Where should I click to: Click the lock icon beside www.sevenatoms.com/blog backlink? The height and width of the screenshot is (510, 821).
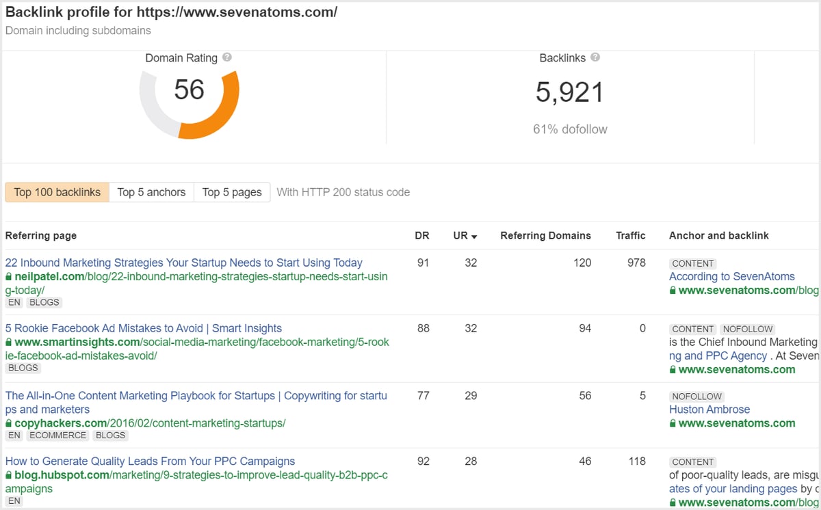675,291
